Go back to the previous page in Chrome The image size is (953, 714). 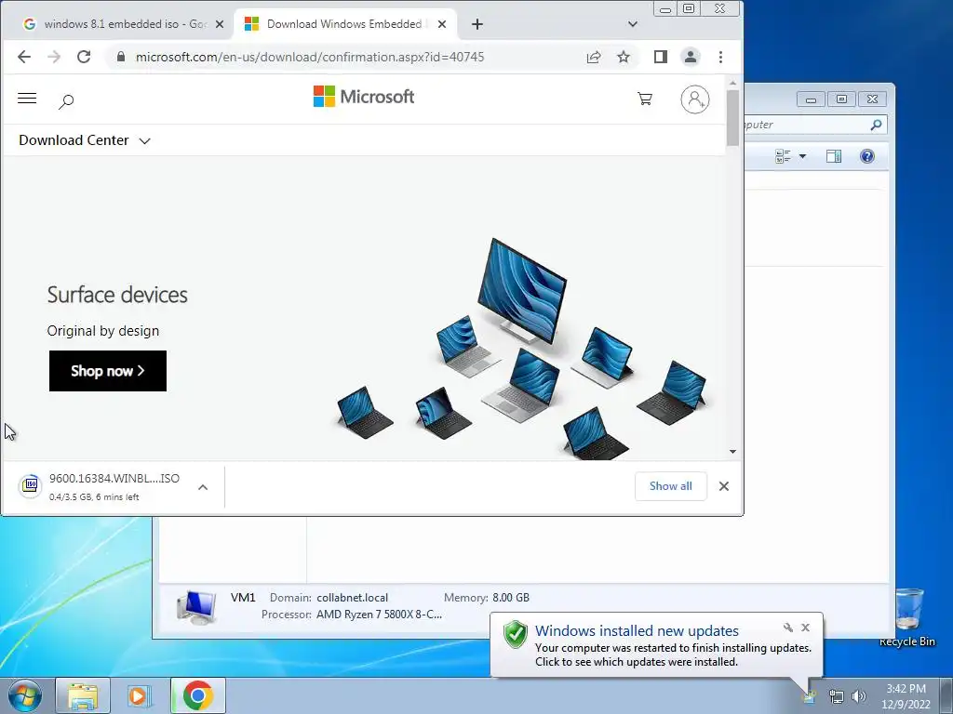[23, 57]
